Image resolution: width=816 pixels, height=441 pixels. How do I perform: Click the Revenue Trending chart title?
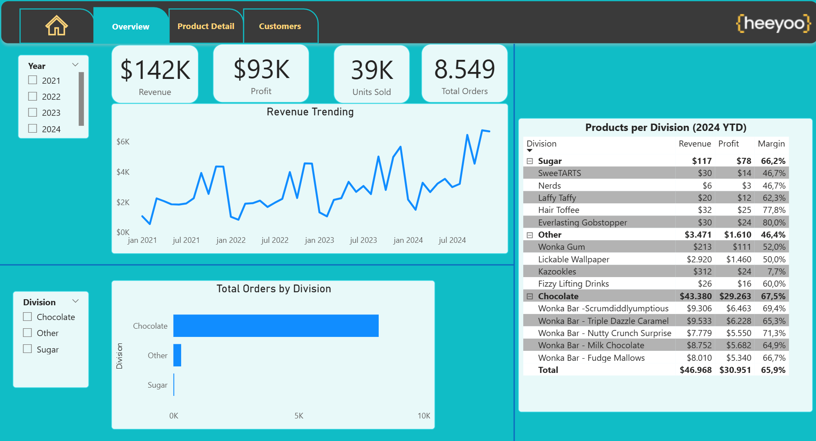coord(310,112)
